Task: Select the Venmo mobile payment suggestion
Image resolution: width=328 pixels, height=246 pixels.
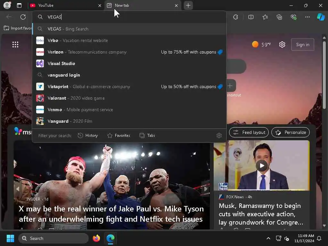Action: tap(129, 110)
